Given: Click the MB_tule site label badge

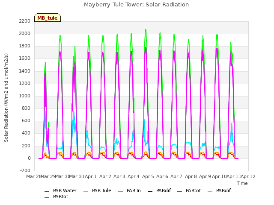Looking at the screenshot, I should (48, 18).
